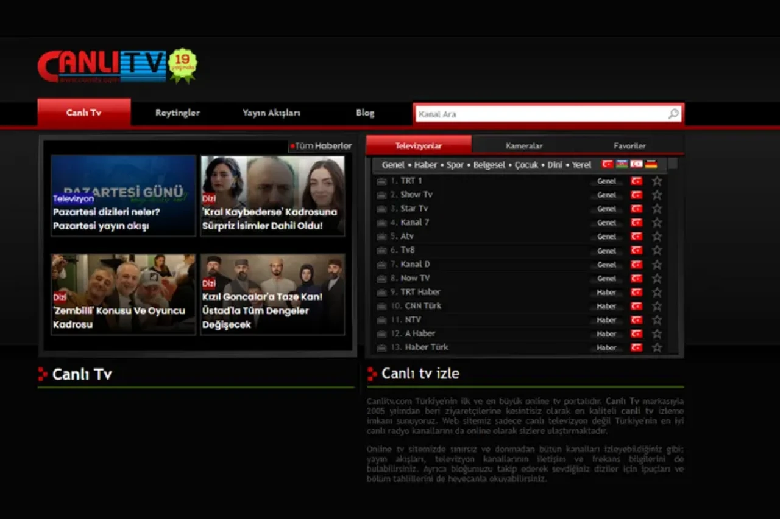Filter channel list by Spor category
Screen dimensions: 780x519
click(x=455, y=165)
